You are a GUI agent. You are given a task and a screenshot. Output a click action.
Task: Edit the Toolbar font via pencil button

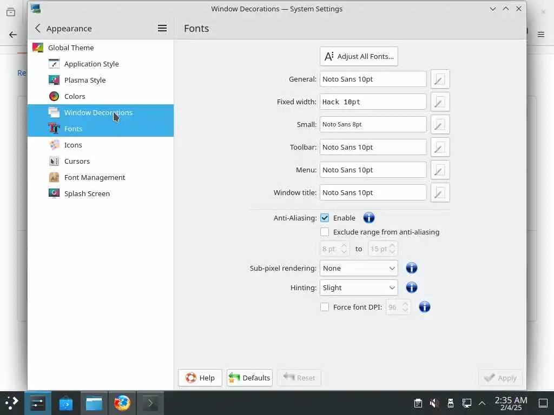(440, 147)
